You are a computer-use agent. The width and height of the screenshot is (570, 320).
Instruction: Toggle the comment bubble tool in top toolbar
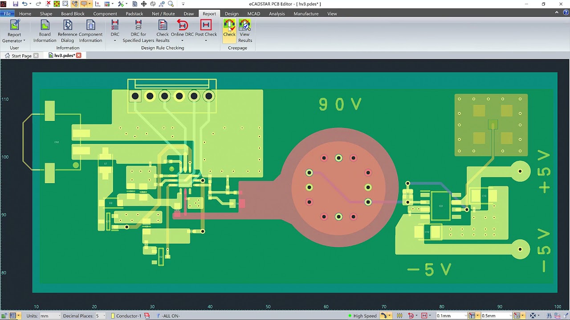(84, 4)
